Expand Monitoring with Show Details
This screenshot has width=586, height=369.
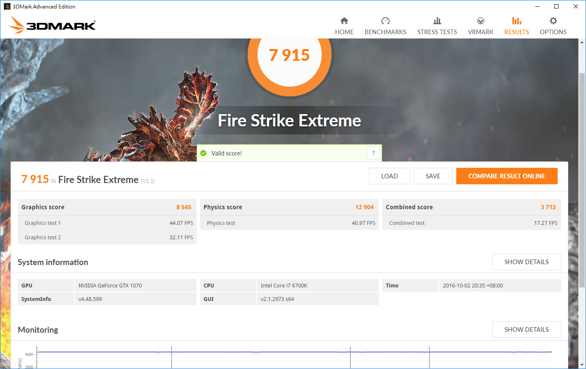coord(526,330)
